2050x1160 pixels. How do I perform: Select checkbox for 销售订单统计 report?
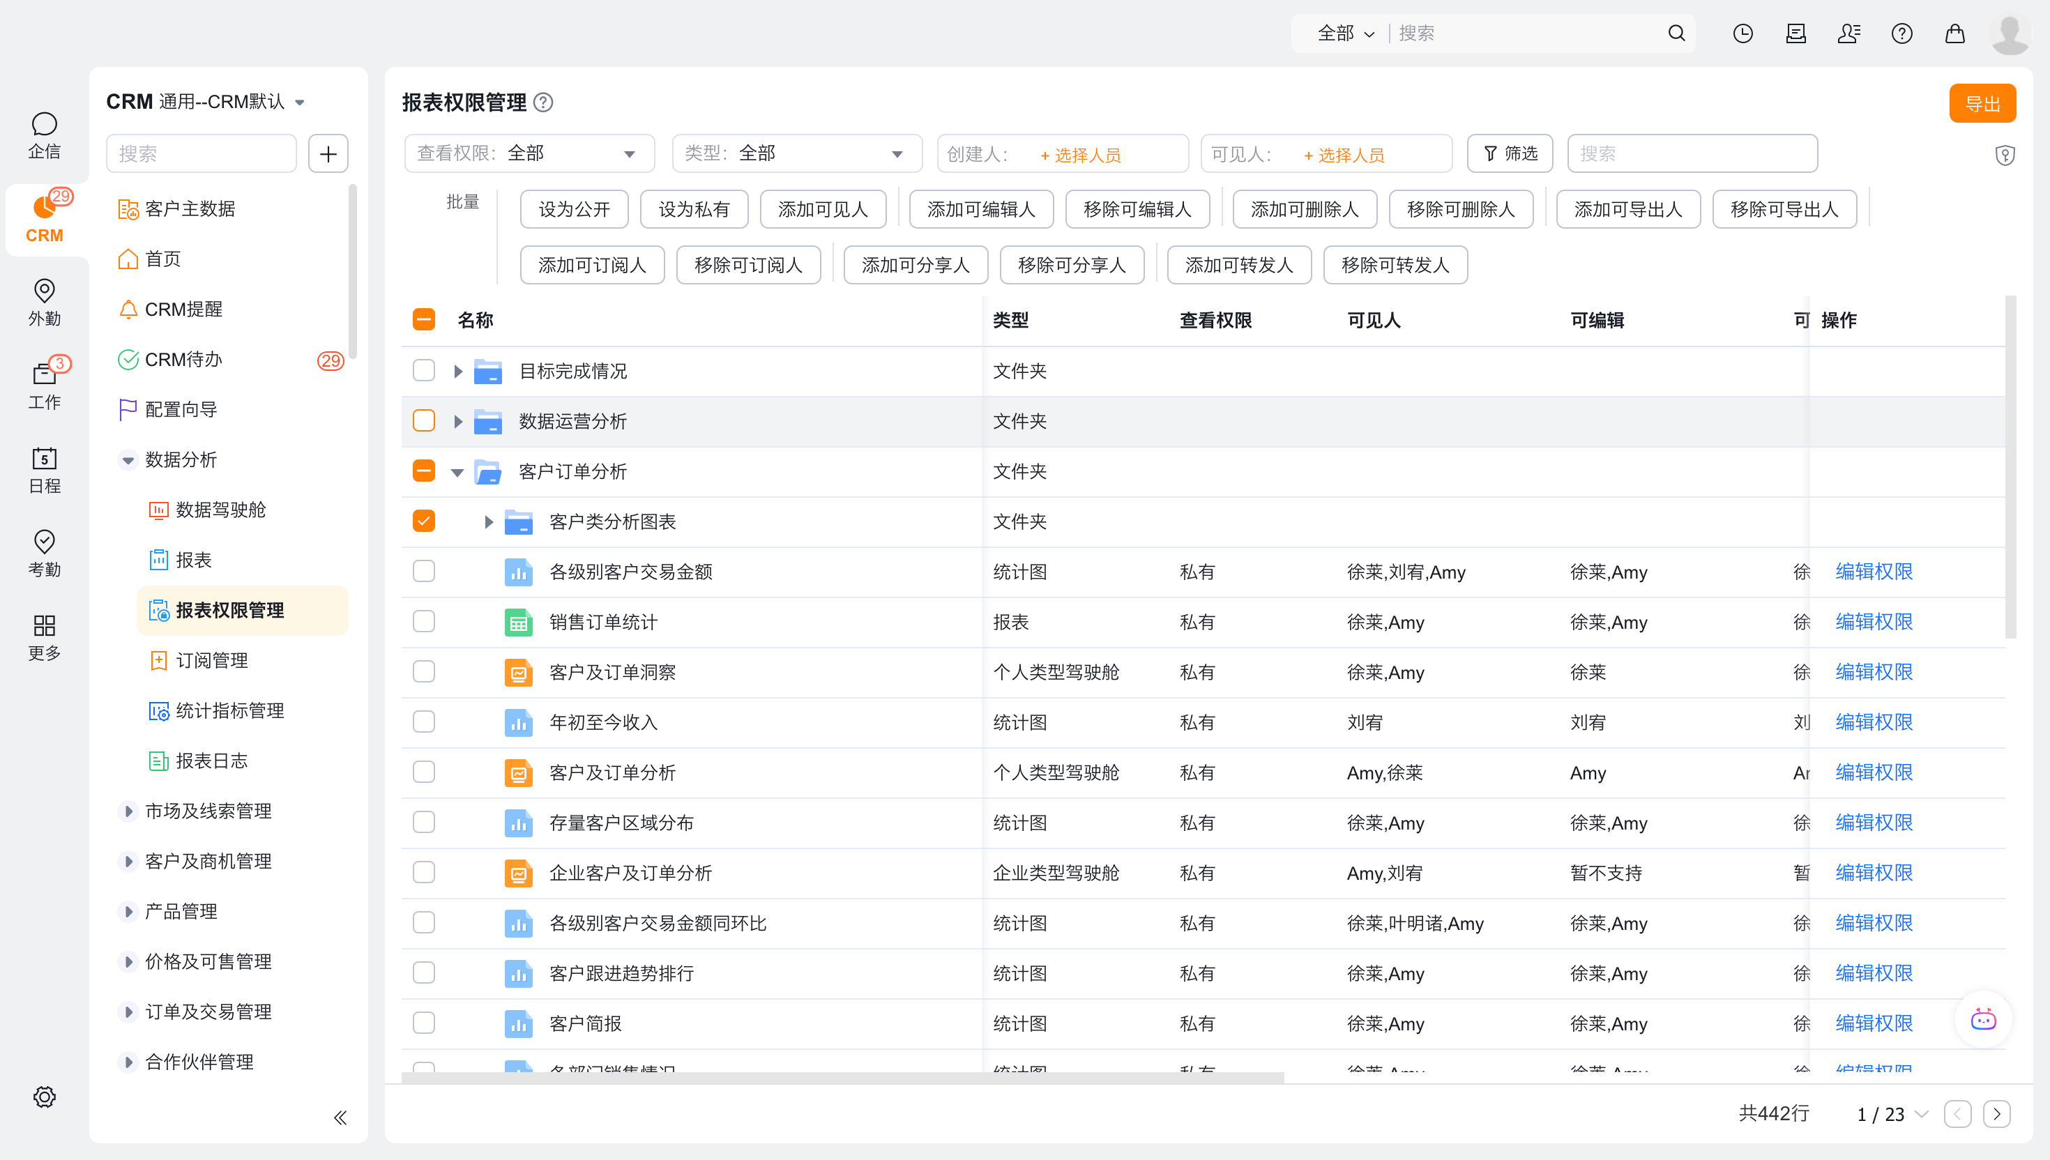[424, 621]
